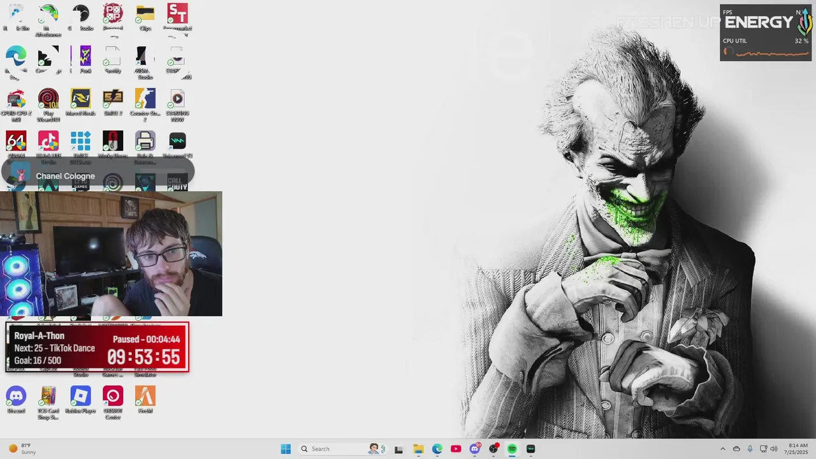Open the clock showing 8:14 AM
Image resolution: width=816 pixels, height=459 pixels.
[797, 449]
